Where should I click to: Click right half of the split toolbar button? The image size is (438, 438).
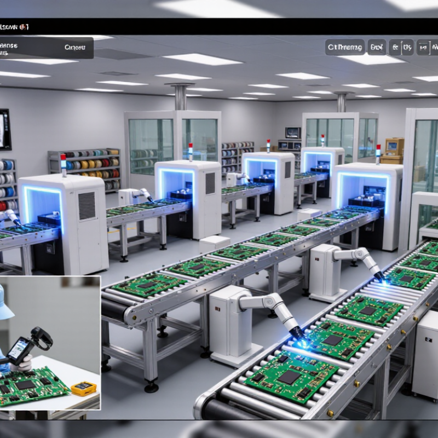coord(407,47)
